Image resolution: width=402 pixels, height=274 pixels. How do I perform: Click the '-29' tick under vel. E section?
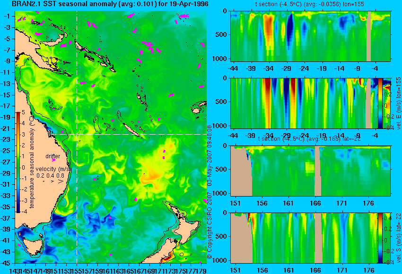coord(286,135)
